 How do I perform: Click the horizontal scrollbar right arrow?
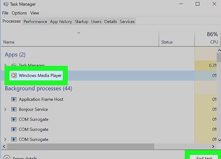pyautogui.click(x=213, y=146)
